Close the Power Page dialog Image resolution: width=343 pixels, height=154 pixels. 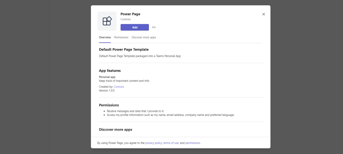263,14
